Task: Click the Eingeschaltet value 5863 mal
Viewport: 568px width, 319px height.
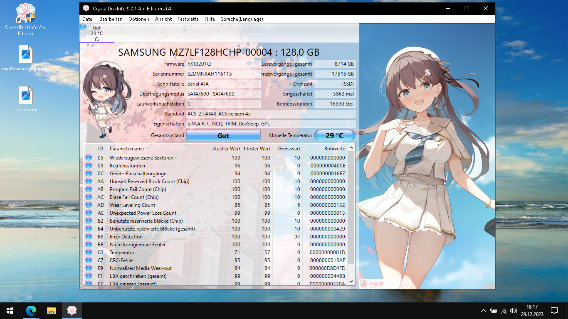Action: click(x=335, y=94)
